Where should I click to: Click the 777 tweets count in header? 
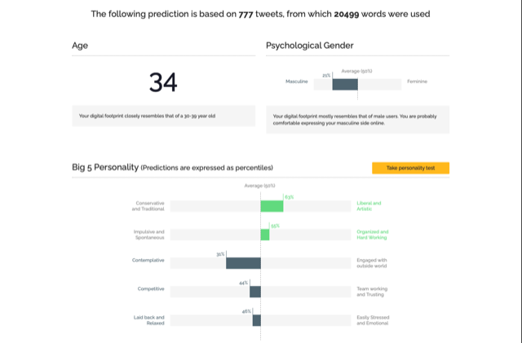click(x=245, y=14)
